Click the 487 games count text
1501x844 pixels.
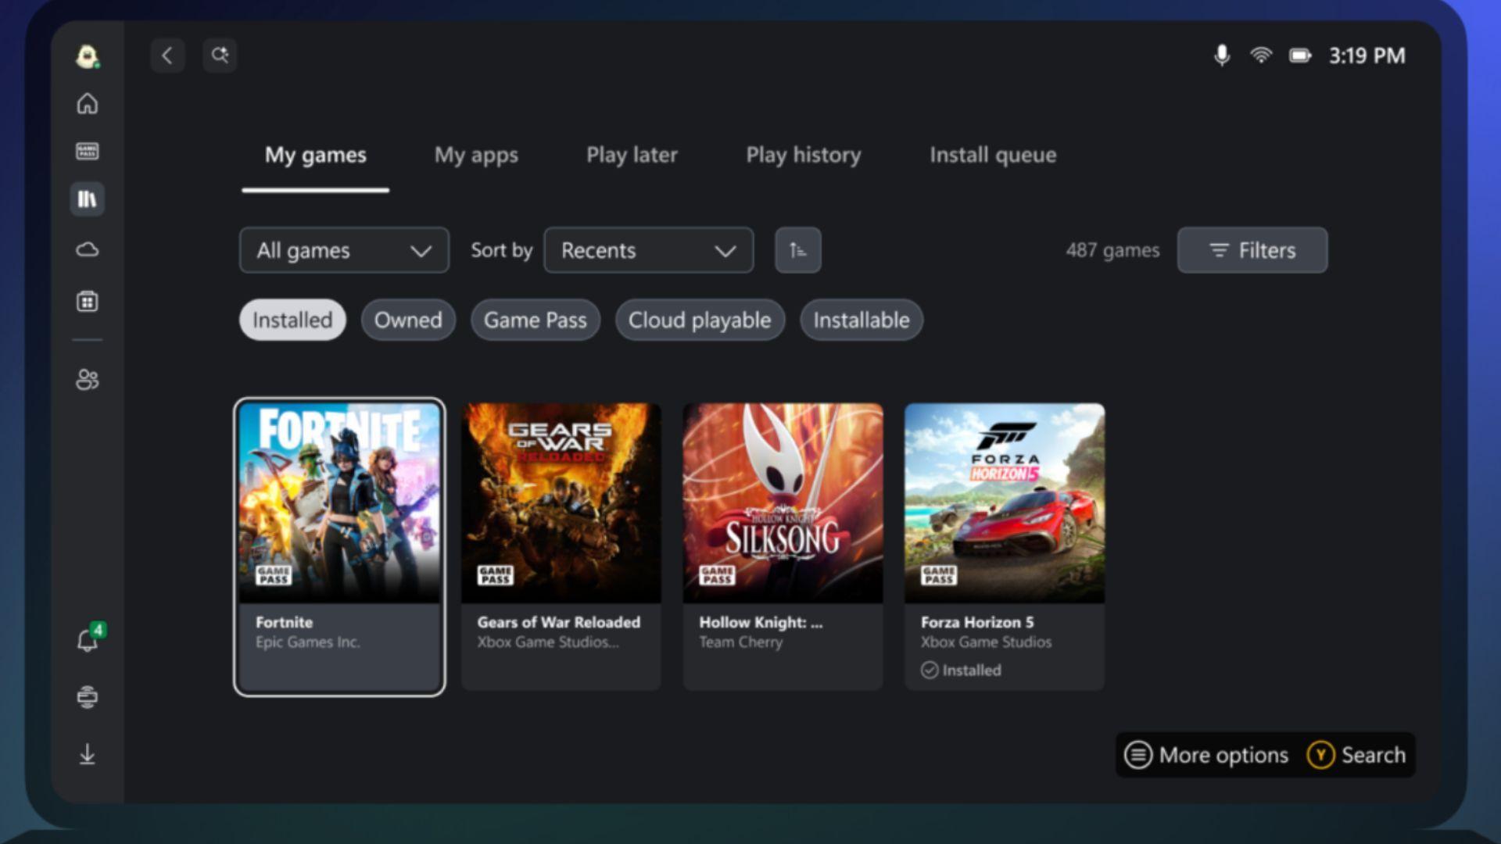point(1112,250)
